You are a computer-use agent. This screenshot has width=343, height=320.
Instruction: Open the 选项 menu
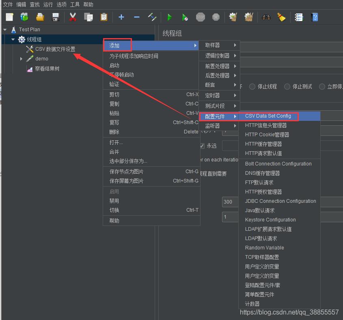point(61,4)
